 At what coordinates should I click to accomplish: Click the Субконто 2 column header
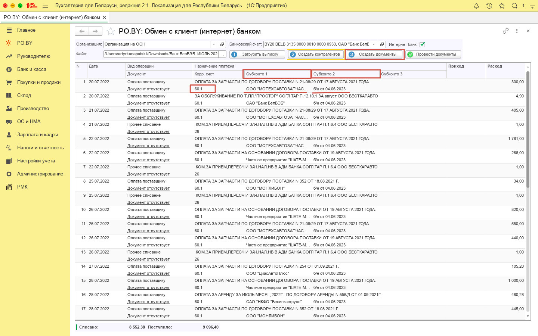[346, 74]
